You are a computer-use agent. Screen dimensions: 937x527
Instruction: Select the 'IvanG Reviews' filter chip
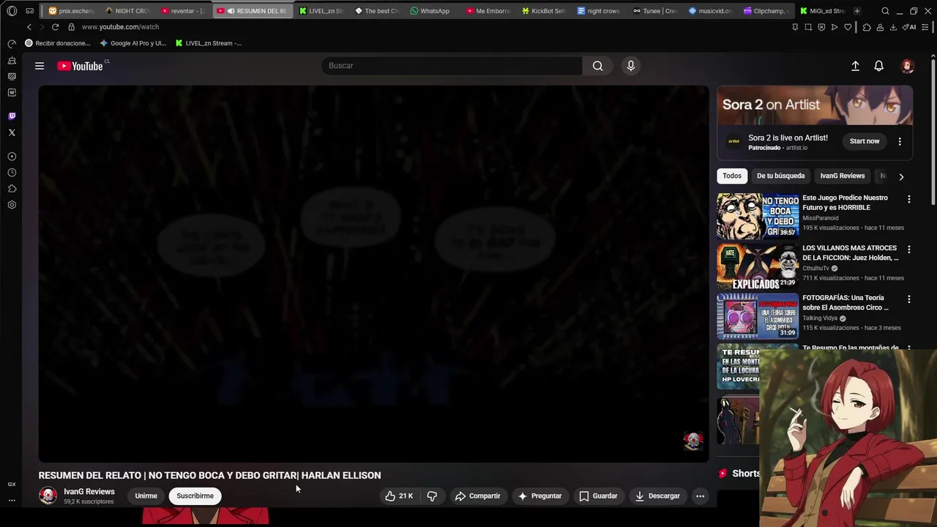(x=843, y=176)
